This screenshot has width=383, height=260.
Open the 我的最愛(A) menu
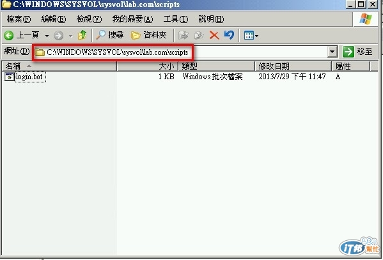click(x=132, y=19)
